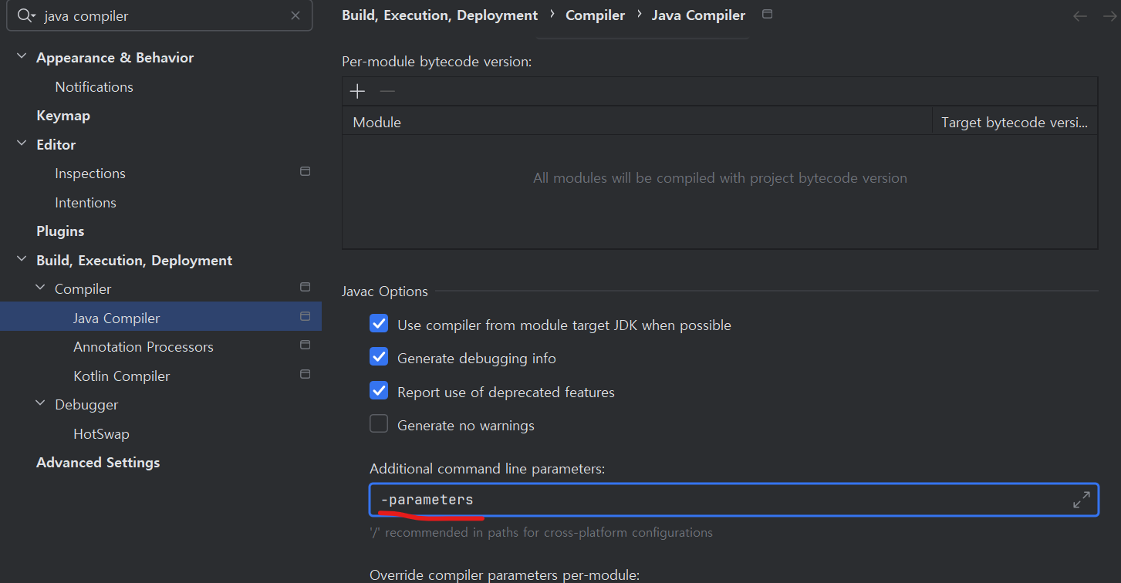The width and height of the screenshot is (1121, 583).
Task: Collapse the Debugger tree node
Action: pos(40,404)
